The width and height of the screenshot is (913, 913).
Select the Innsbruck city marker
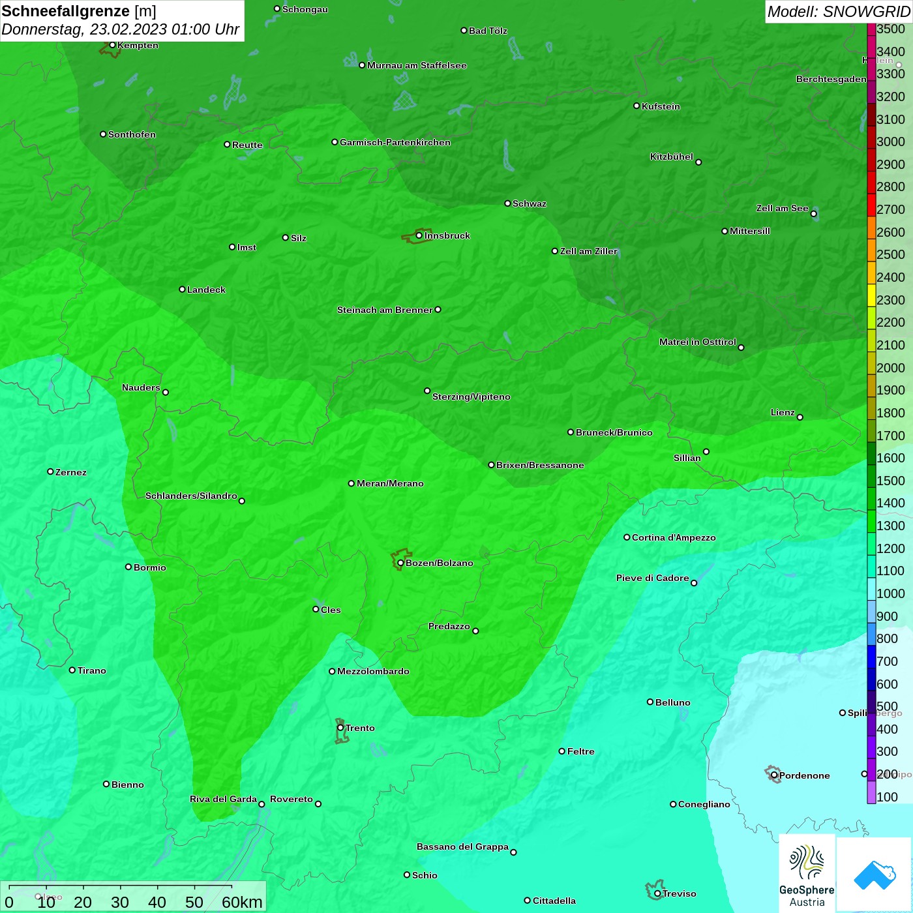tap(419, 235)
